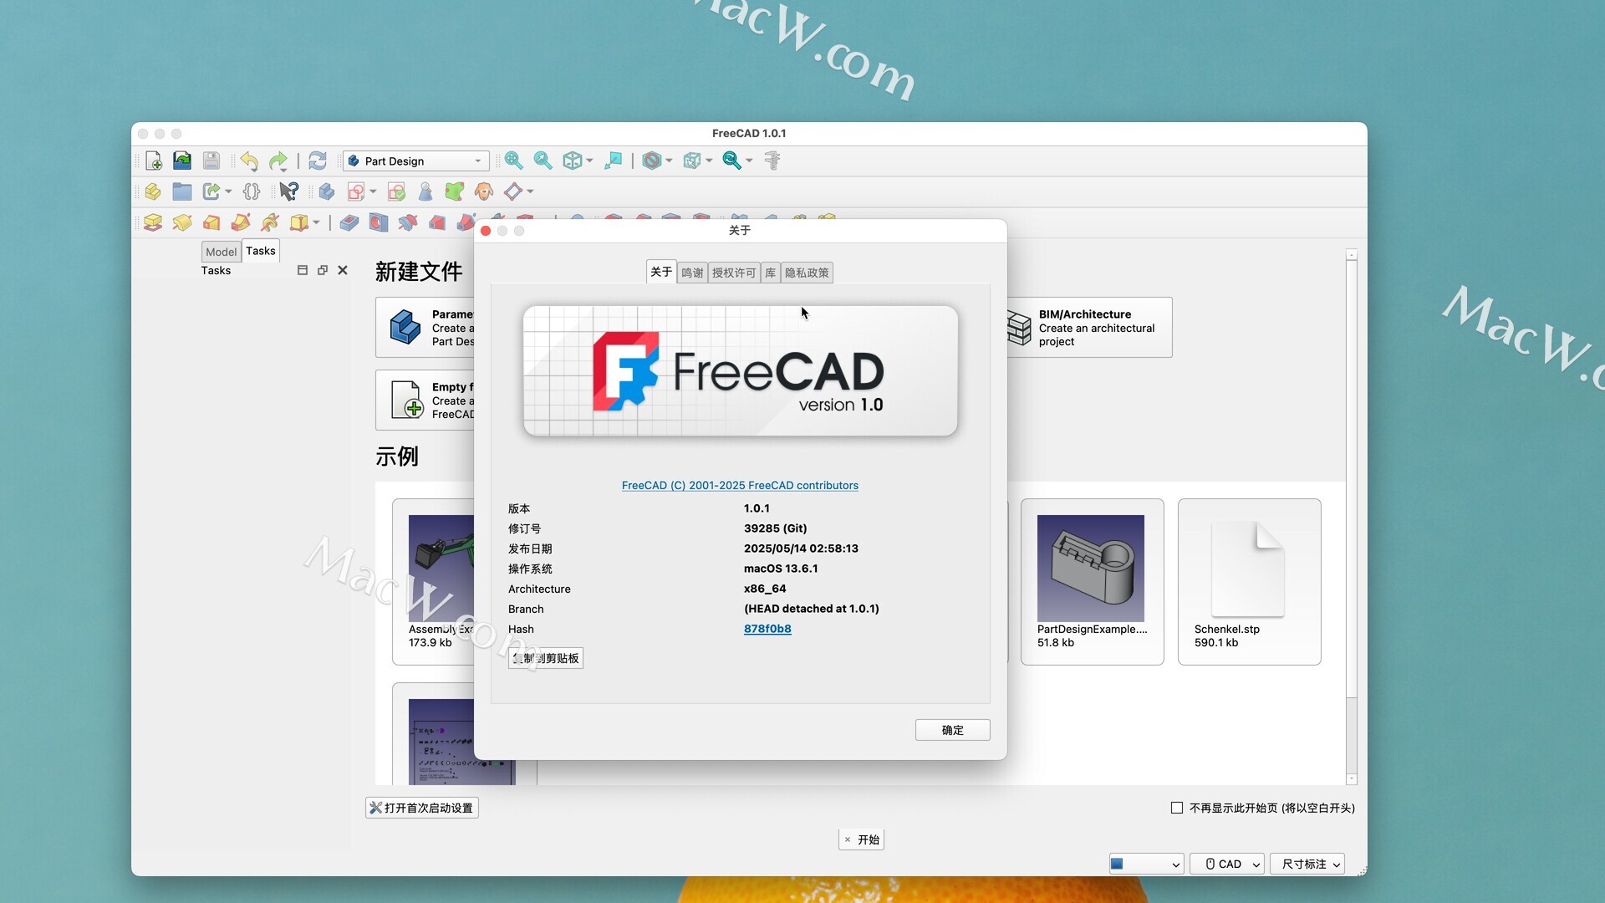Click the isometric view cube icon
The width and height of the screenshot is (1605, 903).
click(573, 161)
